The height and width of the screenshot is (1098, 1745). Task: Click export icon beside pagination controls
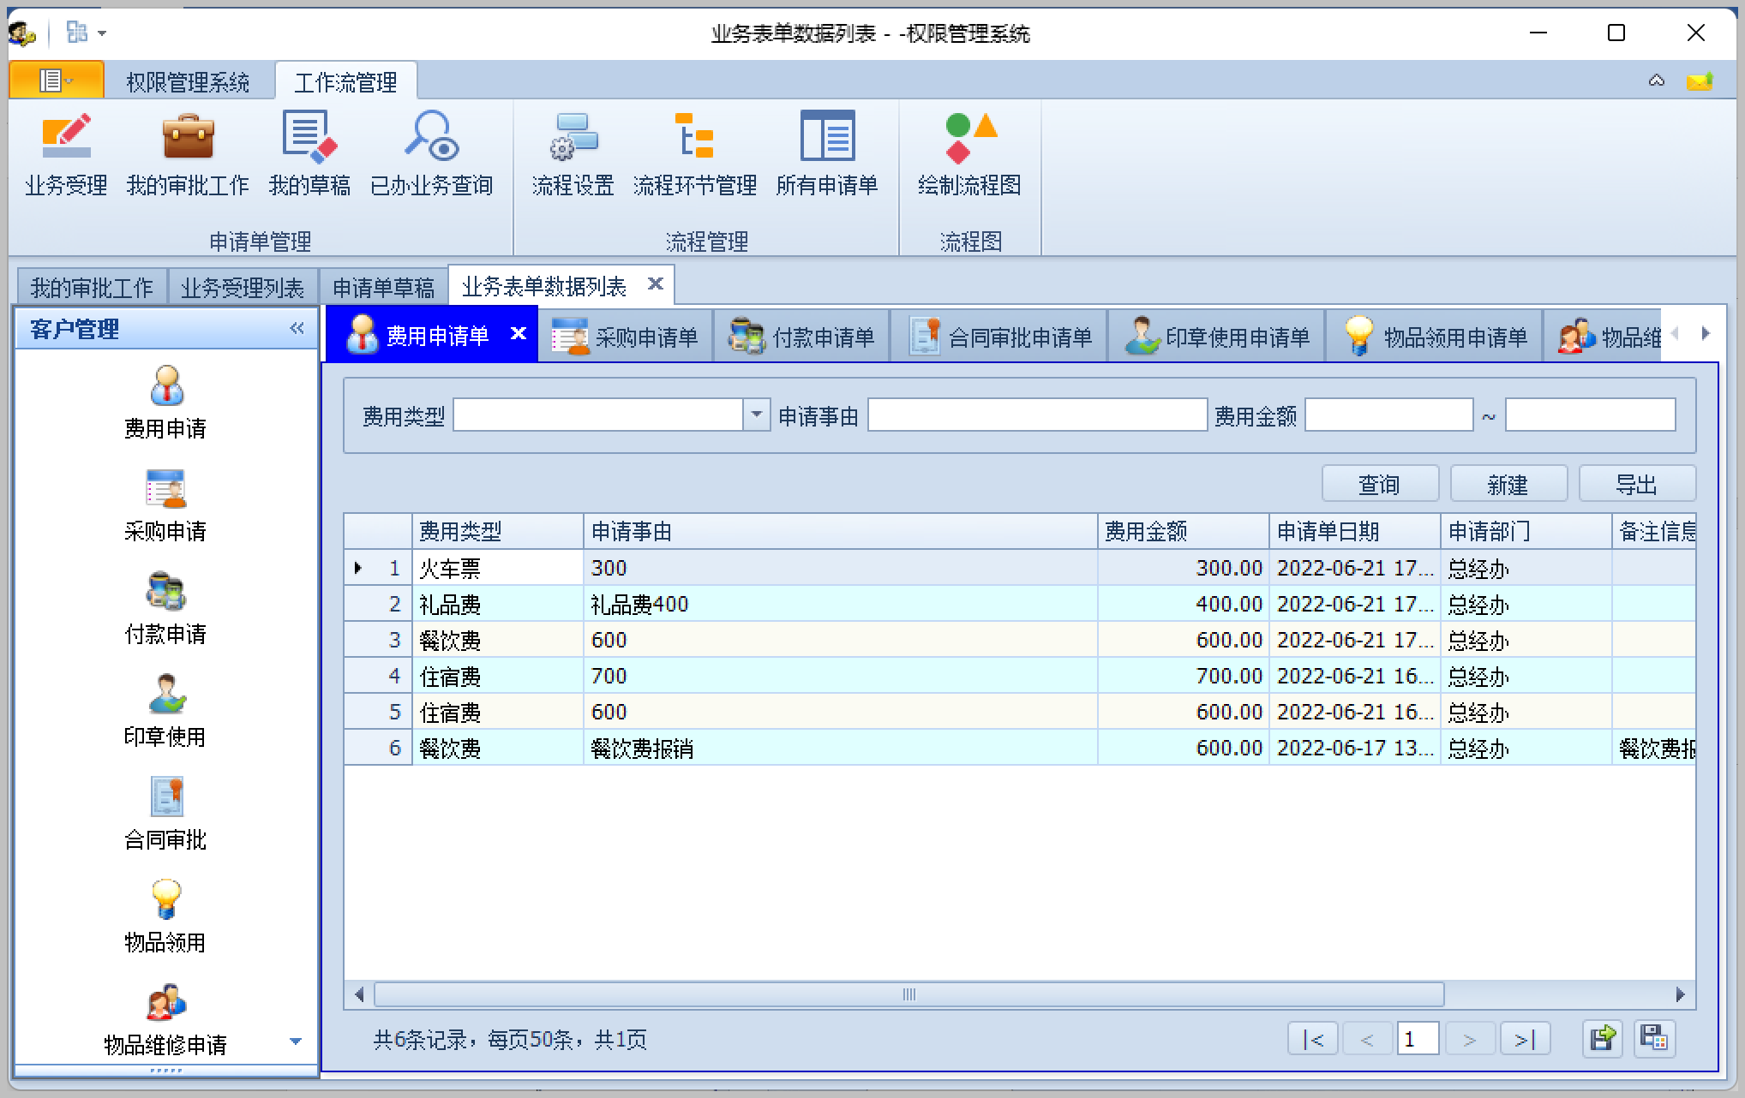coord(1602,1039)
